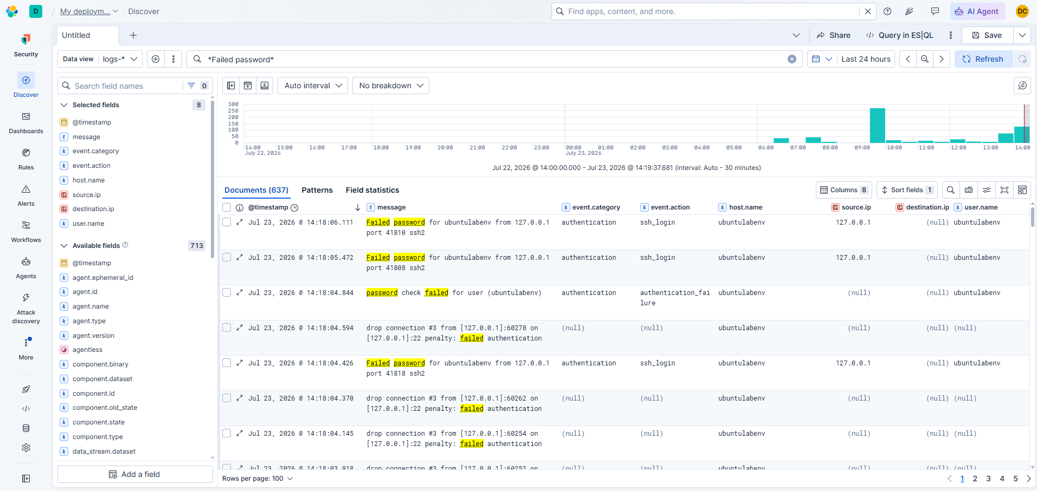
Task: Open chart visualization edit options
Action: point(1022,86)
